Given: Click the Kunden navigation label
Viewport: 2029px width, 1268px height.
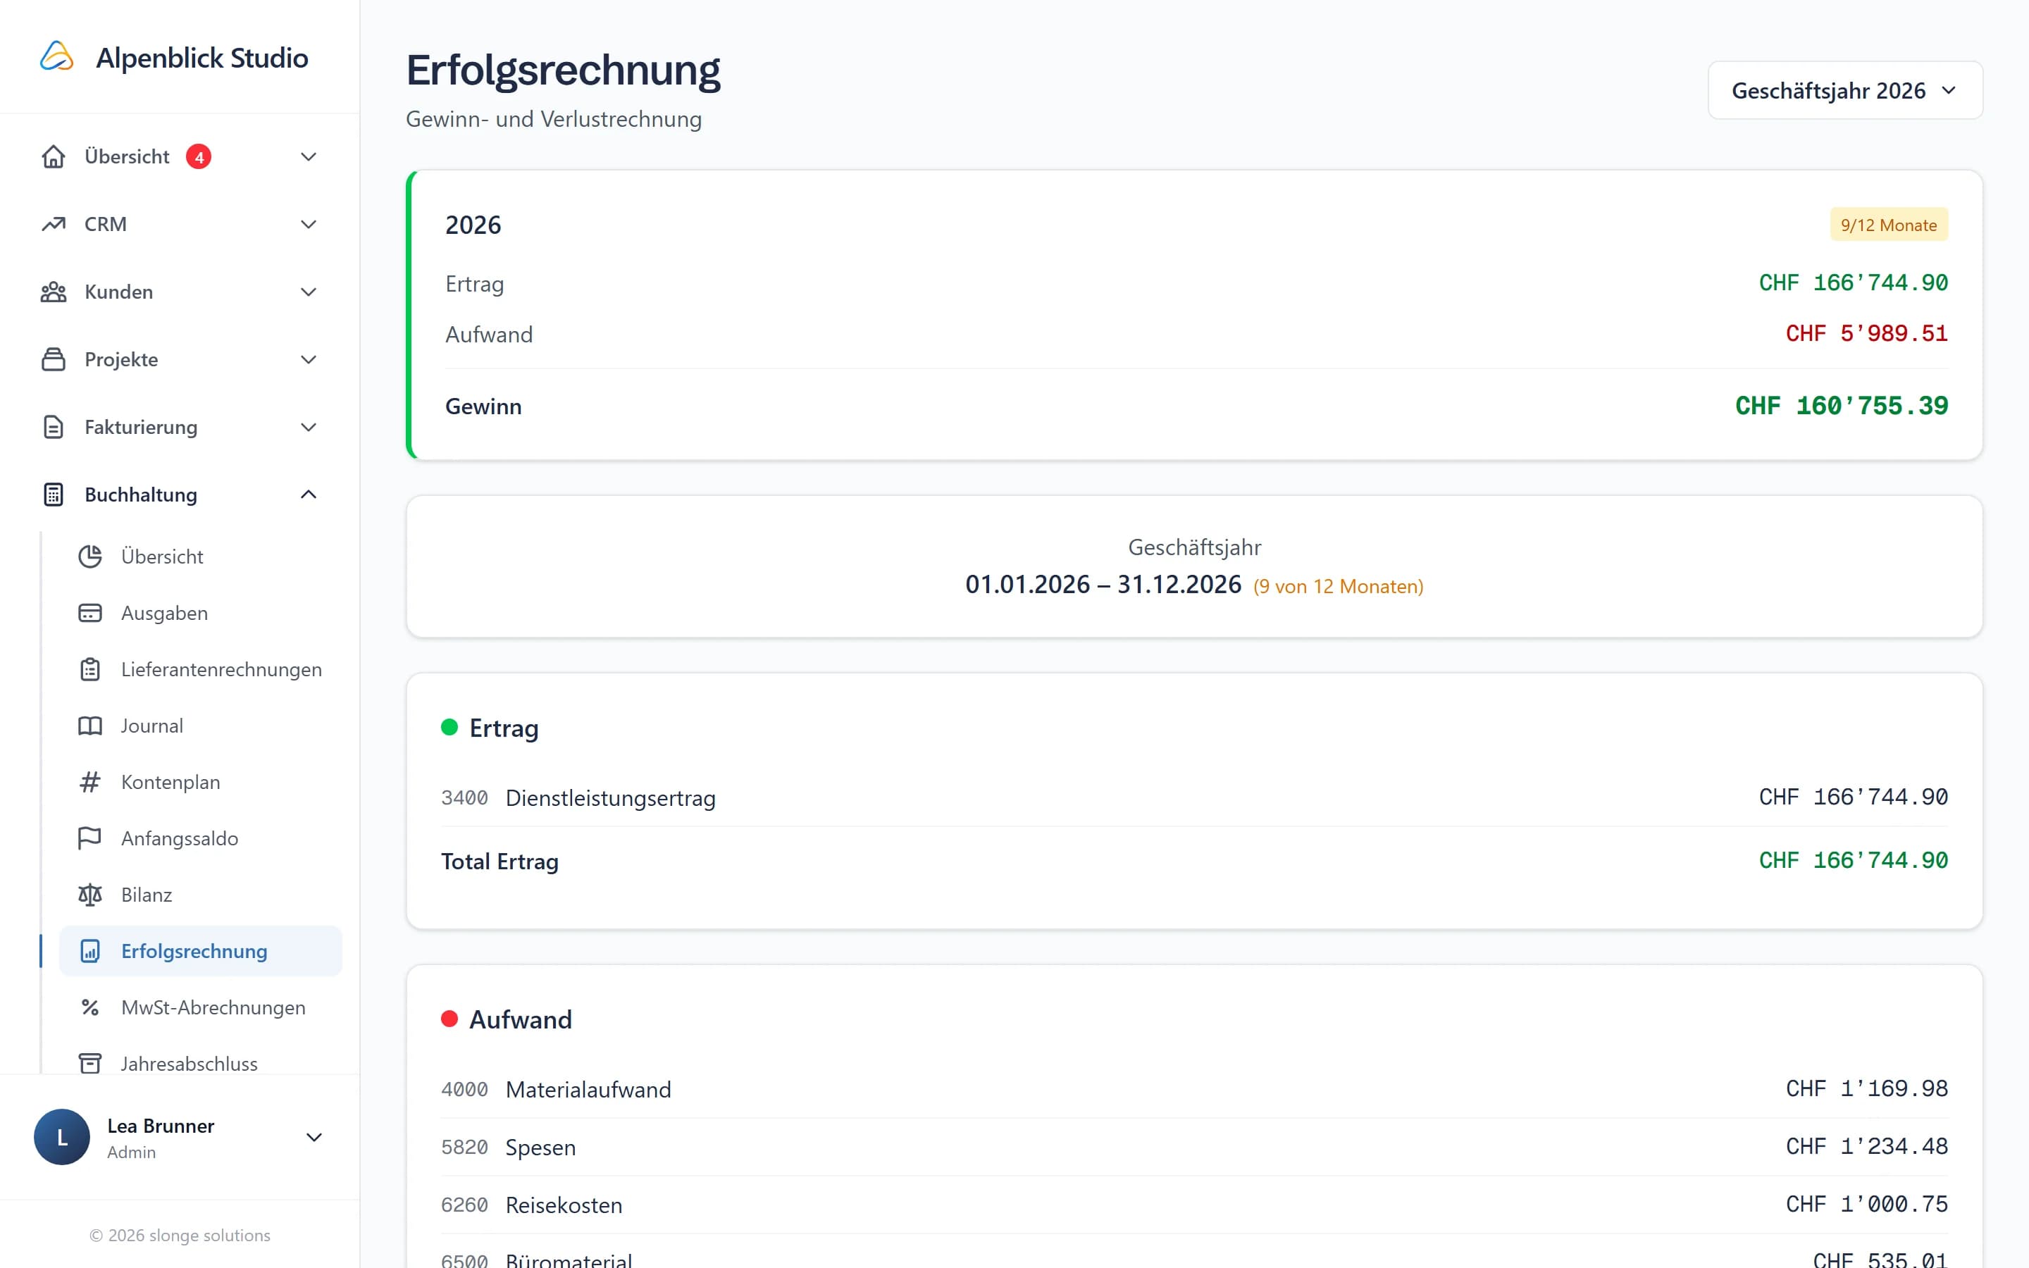Looking at the screenshot, I should point(119,292).
